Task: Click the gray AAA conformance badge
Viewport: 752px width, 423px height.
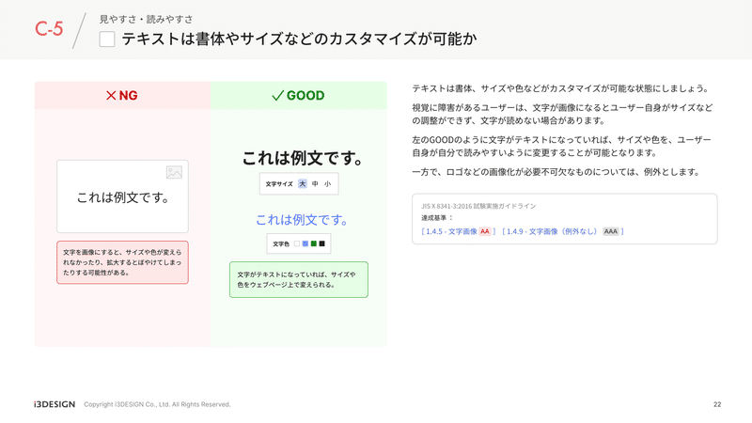Action: [610, 231]
